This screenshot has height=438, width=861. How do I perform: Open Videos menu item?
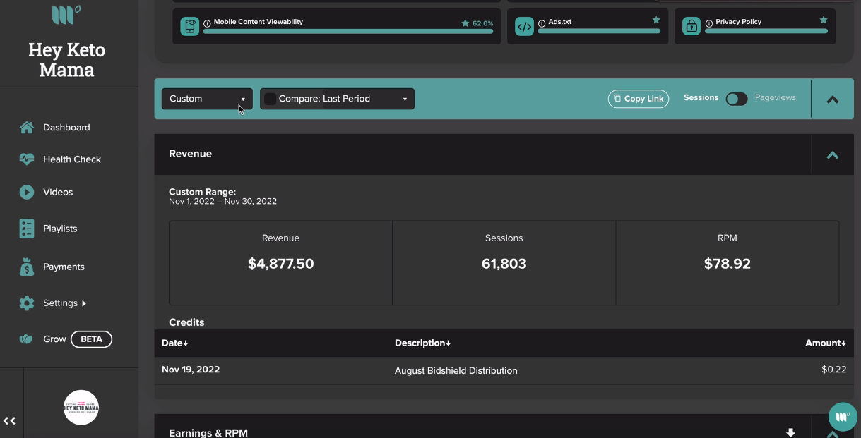[58, 192]
